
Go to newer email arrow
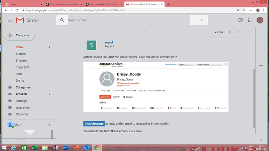(x=230, y=32)
